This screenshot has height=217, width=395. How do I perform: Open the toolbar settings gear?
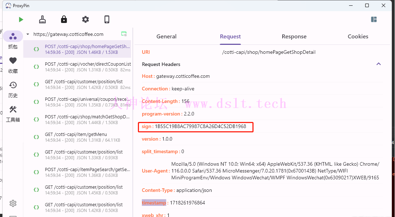pyautogui.click(x=85, y=19)
